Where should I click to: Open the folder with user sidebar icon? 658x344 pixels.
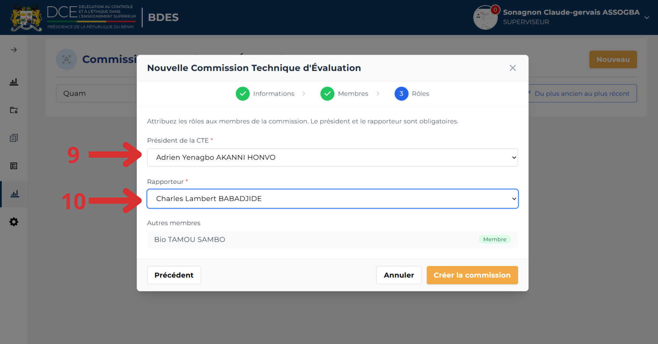(14, 110)
